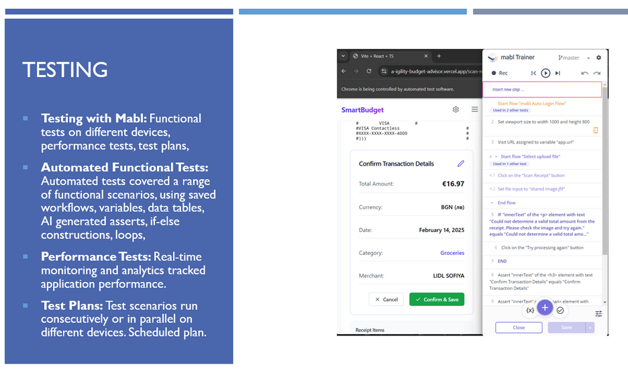This screenshot has height=369, width=628.
Task: Open a new Chrome tab
Action: [x=439, y=56]
